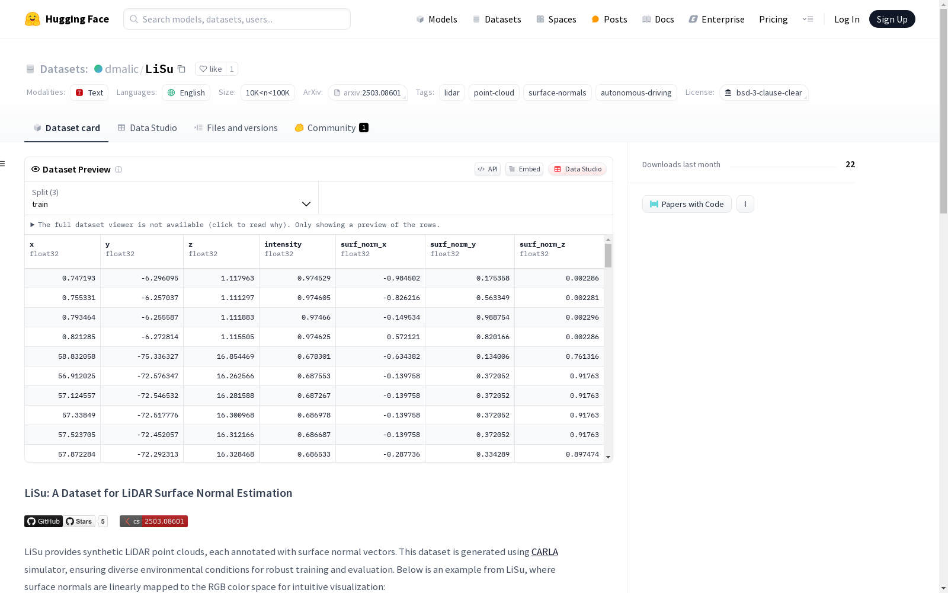Click the dmalic user avatar
This screenshot has width=948, height=593.
click(x=98, y=69)
